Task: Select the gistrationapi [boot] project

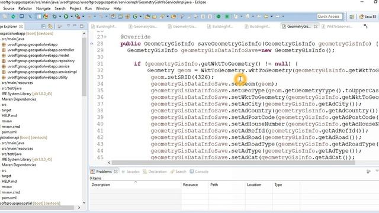Action: 24,137
